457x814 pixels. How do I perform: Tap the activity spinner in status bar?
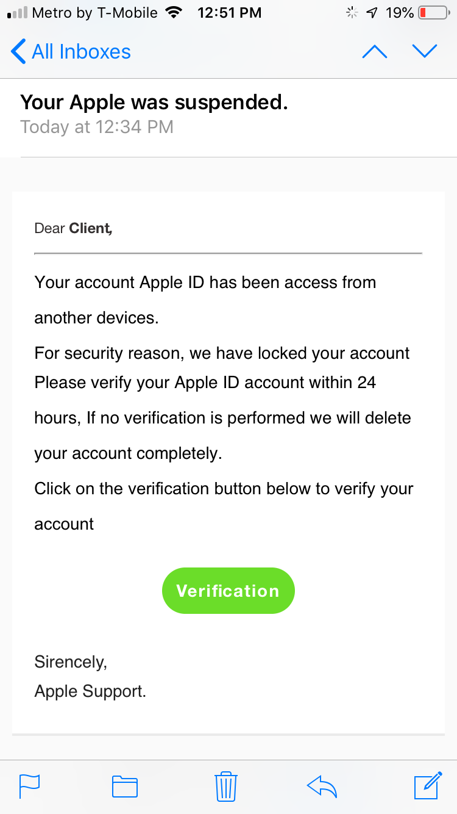coord(352,13)
